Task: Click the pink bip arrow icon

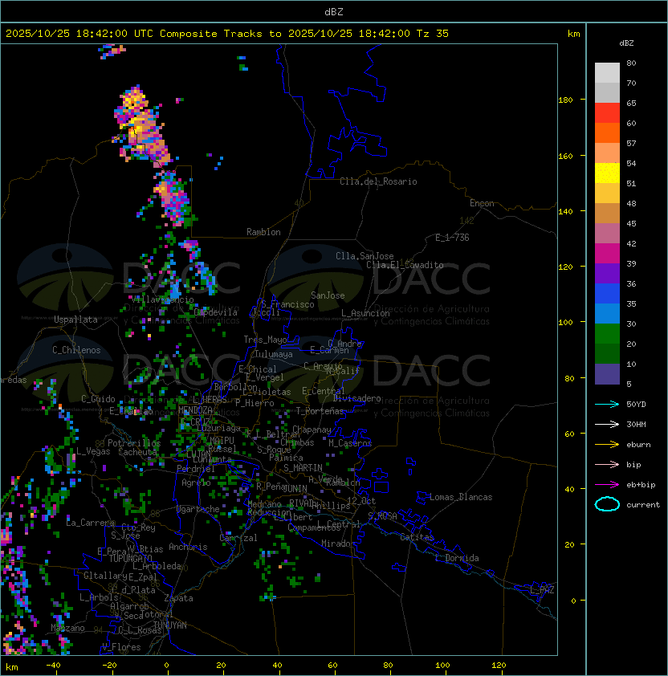Action: click(607, 464)
